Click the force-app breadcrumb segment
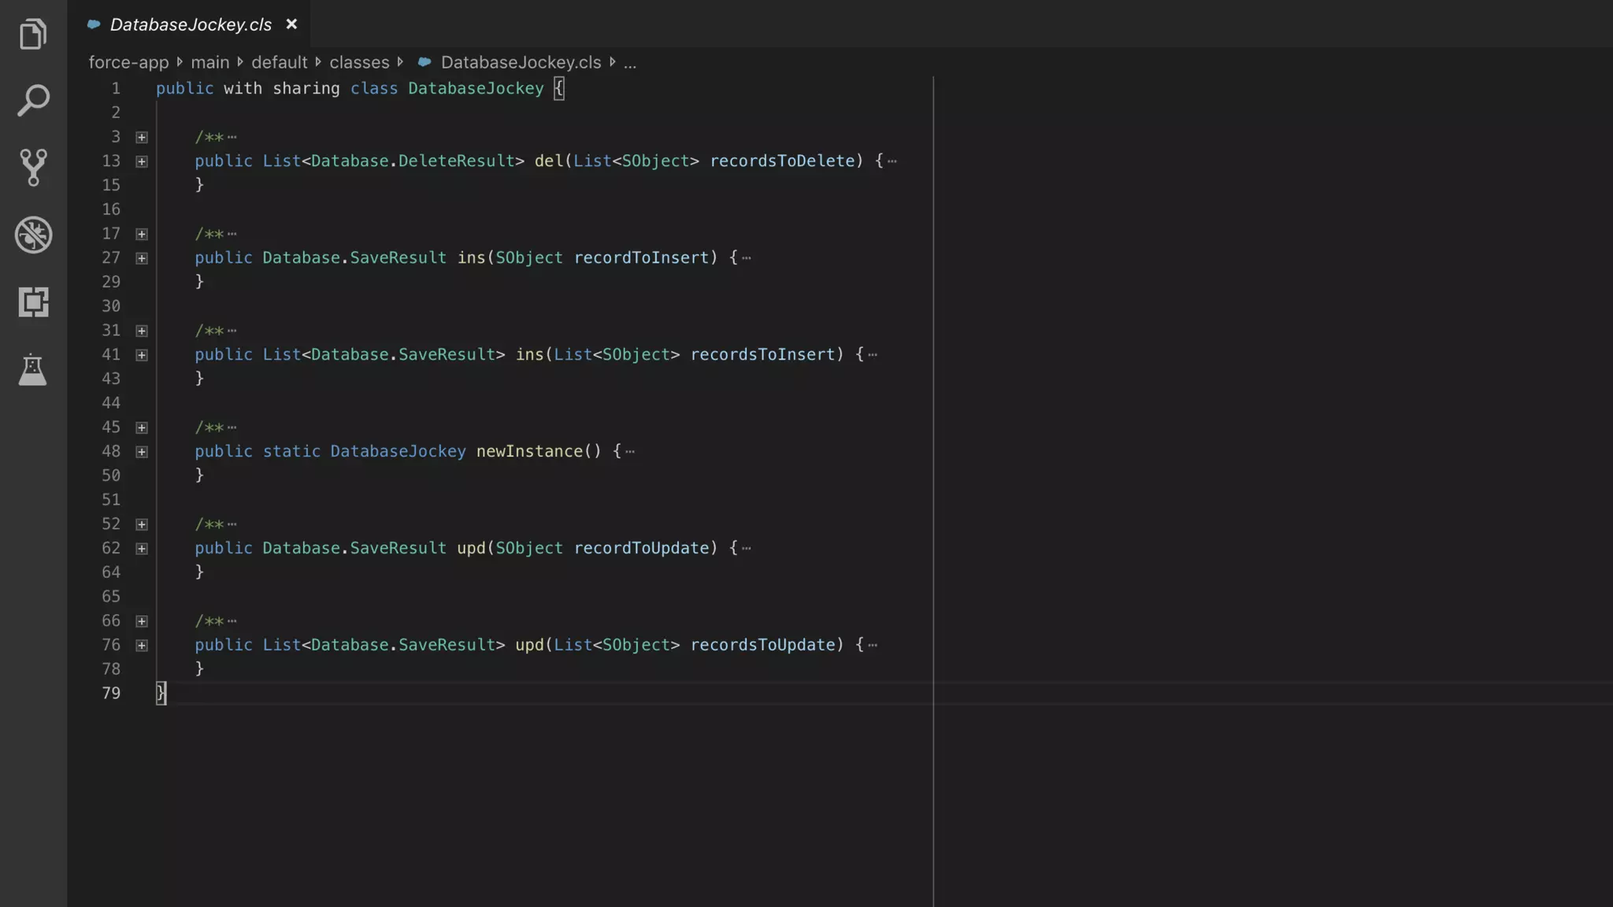 pyautogui.click(x=128, y=62)
